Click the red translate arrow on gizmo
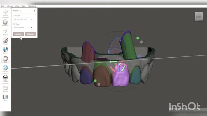 pyautogui.click(x=122, y=61)
